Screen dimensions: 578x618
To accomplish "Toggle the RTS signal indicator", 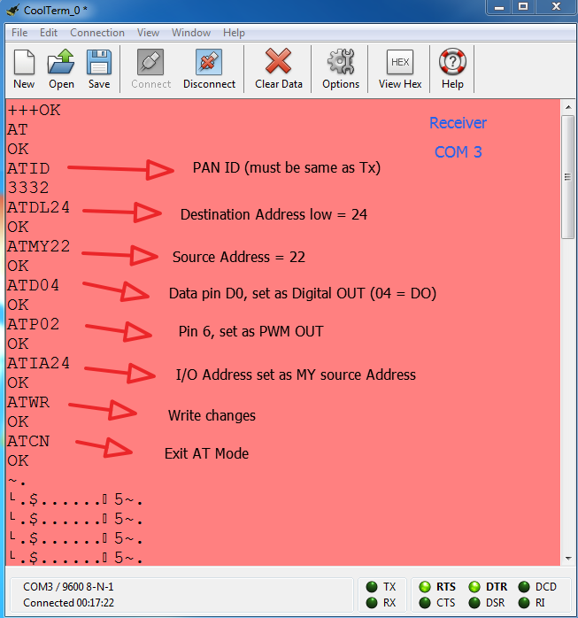I will coord(425,586).
